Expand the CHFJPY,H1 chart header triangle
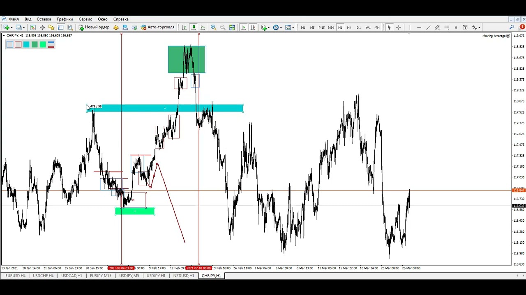526x295 pixels. 4,36
